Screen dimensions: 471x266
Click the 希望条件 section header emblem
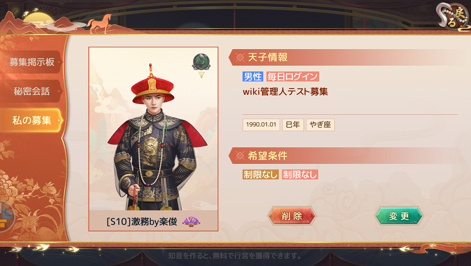(240, 156)
